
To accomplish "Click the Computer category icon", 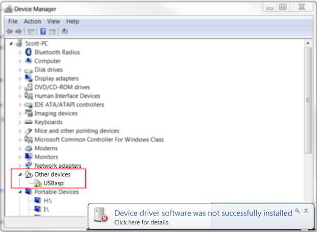I will click(28, 61).
